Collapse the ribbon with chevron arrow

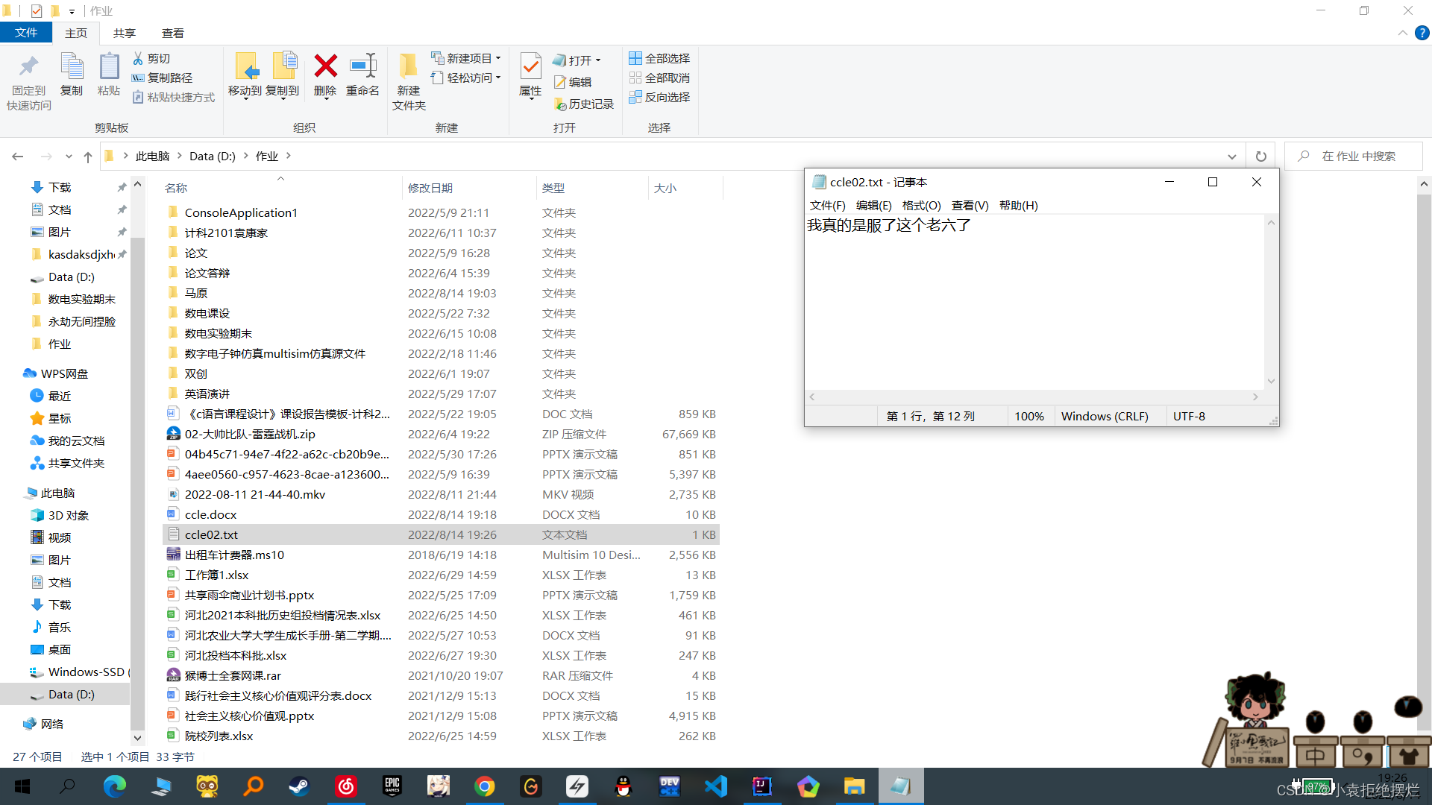pyautogui.click(x=1402, y=33)
